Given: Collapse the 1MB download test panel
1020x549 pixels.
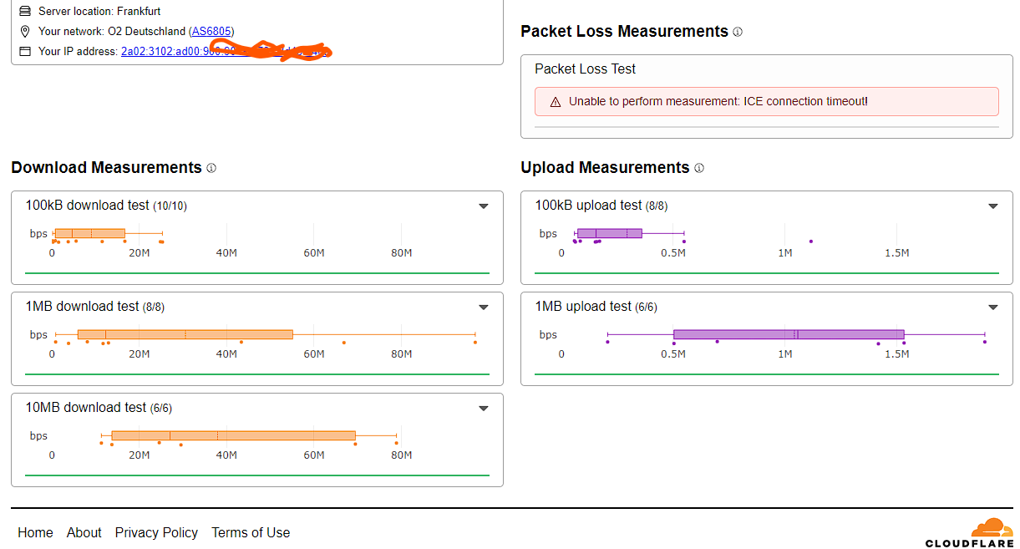Looking at the screenshot, I should (484, 308).
